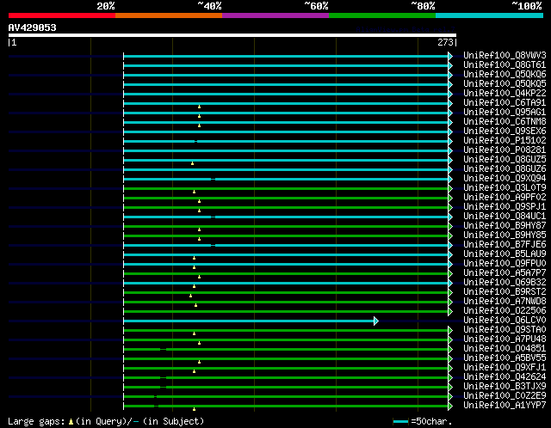Click the Large gaps legend text
This screenshot has width=551, height=428.
pos(36,421)
